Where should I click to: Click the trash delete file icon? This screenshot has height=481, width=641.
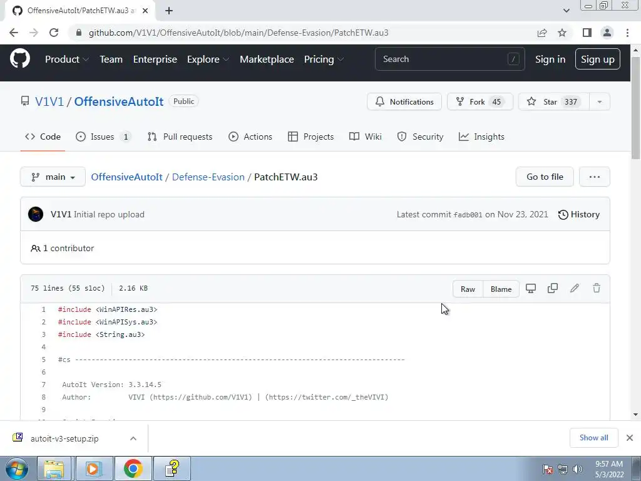[597, 288]
